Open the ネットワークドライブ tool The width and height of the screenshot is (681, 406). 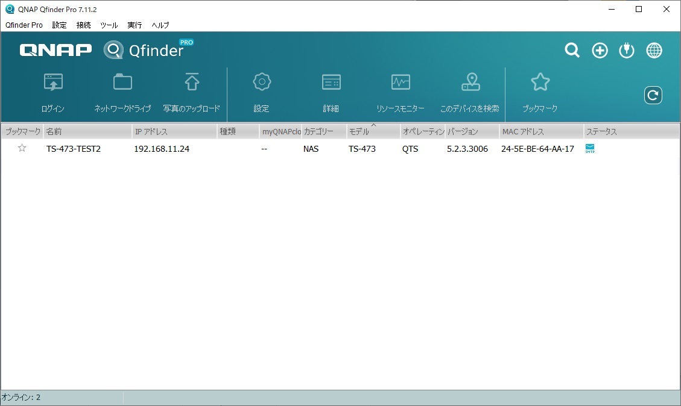[122, 81]
